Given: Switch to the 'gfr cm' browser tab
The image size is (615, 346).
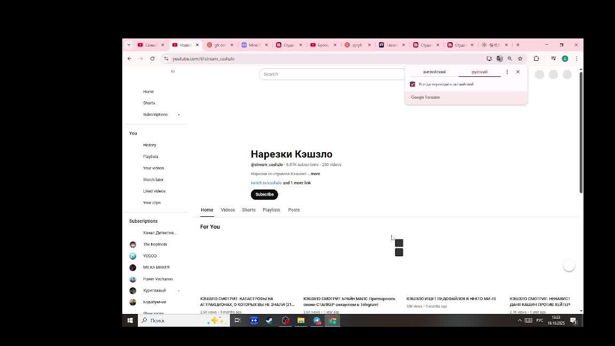Looking at the screenshot, I should [x=220, y=45].
